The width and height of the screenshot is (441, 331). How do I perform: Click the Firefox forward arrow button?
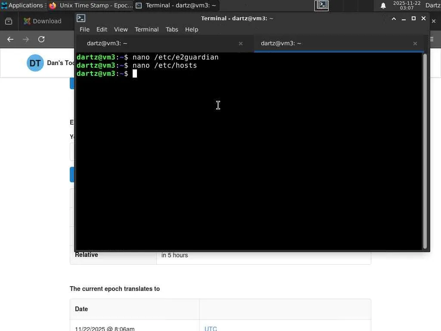pos(26,39)
